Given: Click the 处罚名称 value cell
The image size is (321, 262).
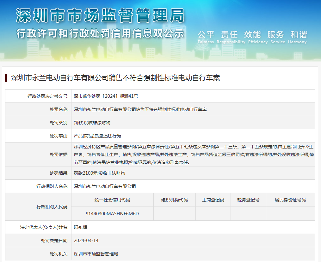Looking at the screenshot, I should coord(140,109).
